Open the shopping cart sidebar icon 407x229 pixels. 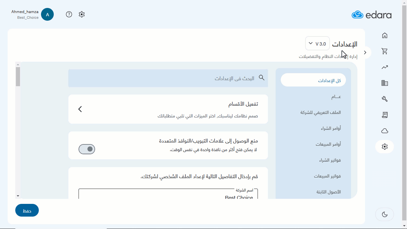385,51
